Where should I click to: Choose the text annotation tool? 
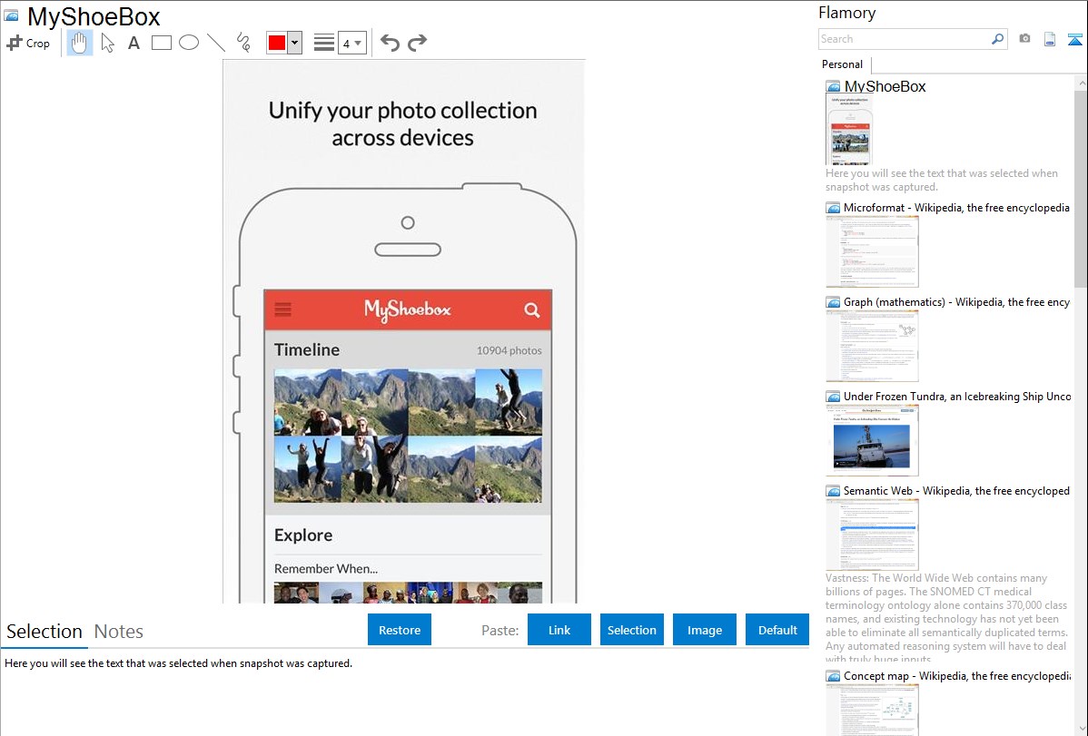134,43
